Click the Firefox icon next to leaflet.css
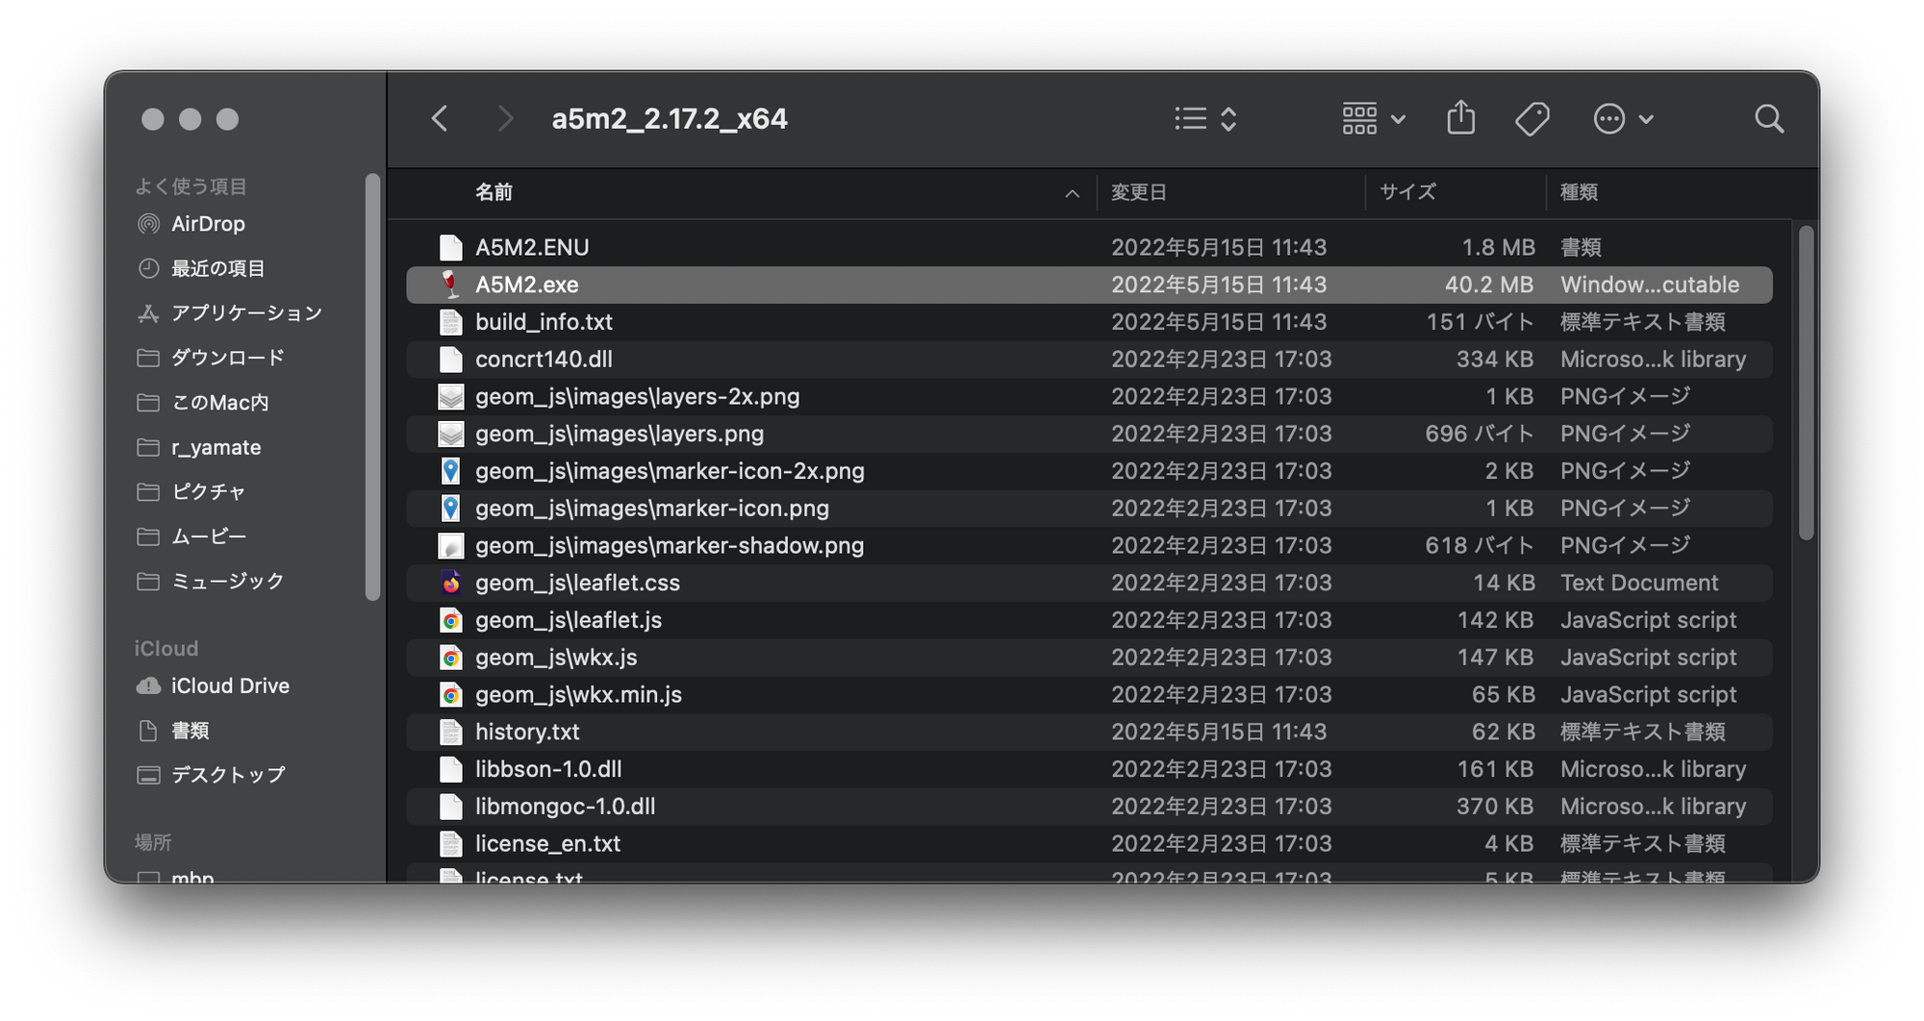 click(x=450, y=583)
